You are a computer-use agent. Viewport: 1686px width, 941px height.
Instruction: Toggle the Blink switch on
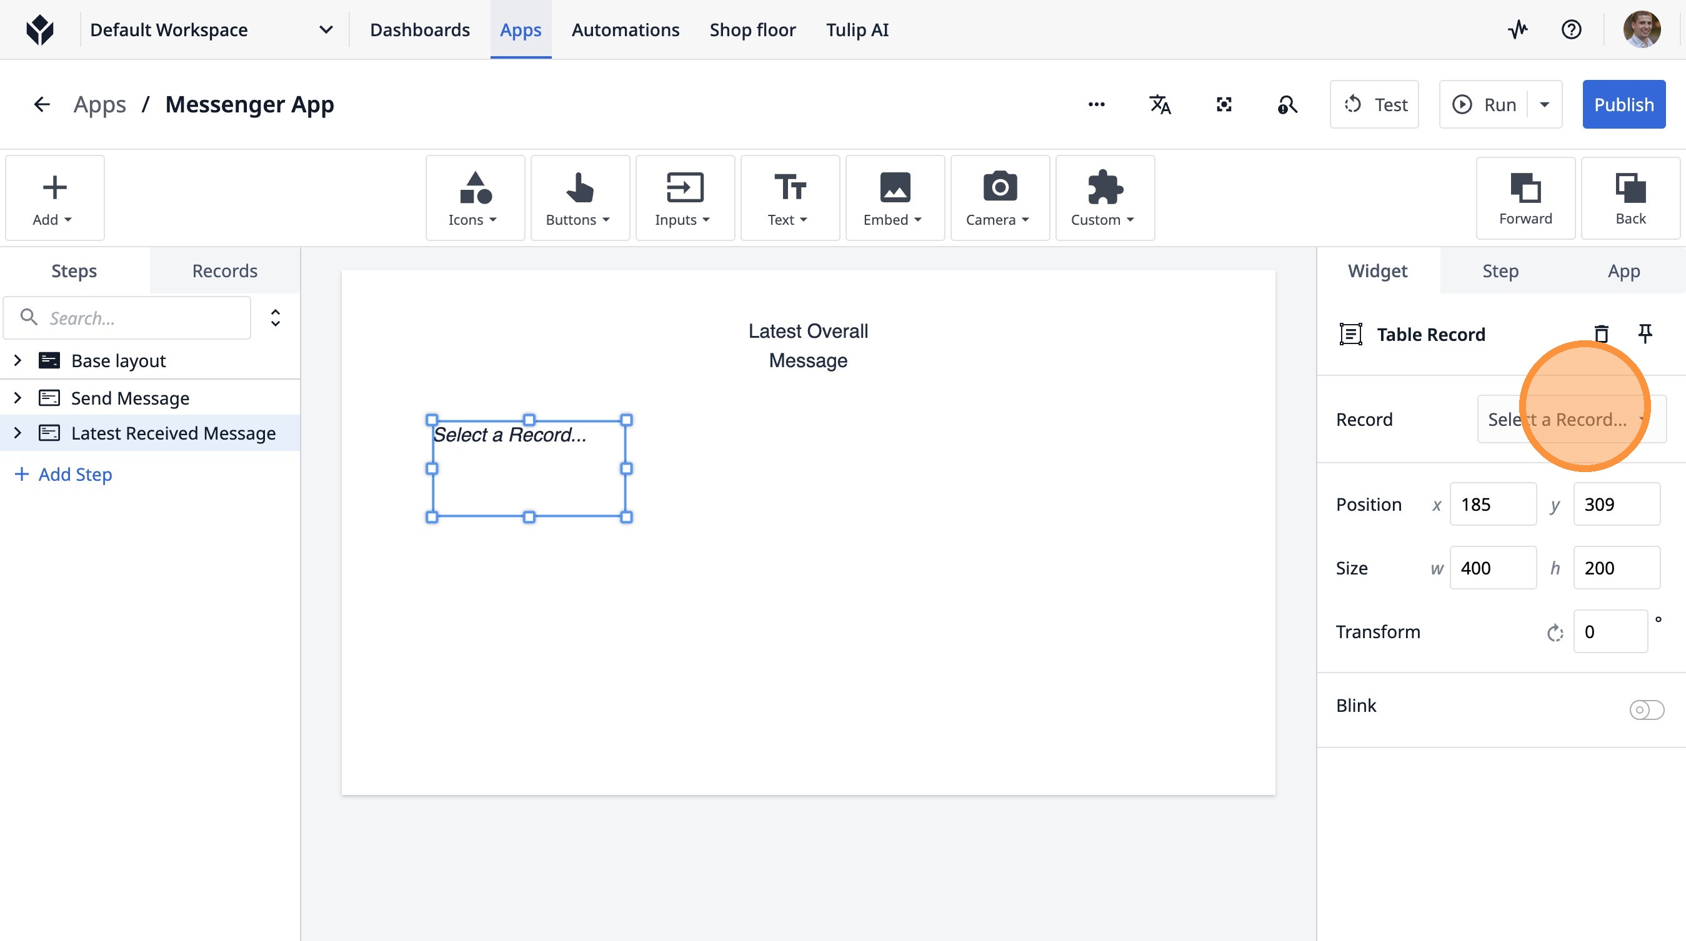tap(1646, 709)
